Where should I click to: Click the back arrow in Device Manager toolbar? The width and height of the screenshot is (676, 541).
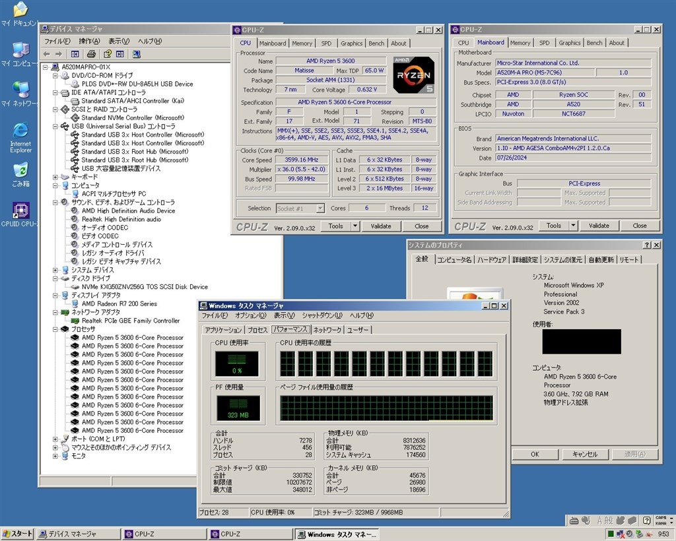[x=47, y=54]
